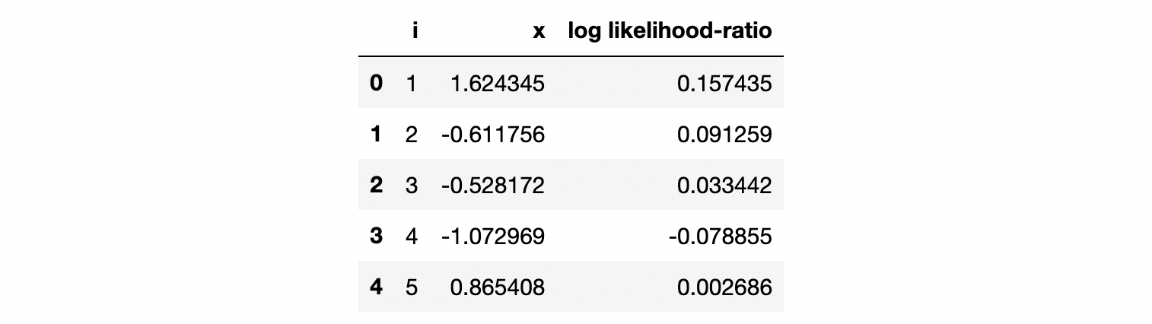Click log likelihood-ratio value 0.157435

(724, 83)
